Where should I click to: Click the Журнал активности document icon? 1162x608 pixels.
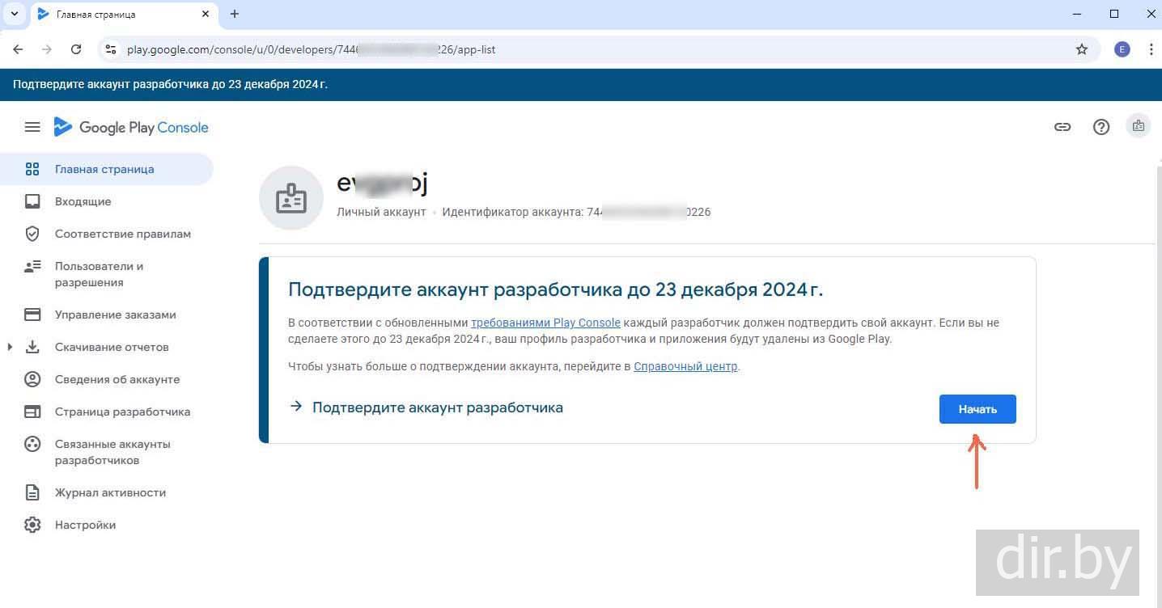pos(32,492)
